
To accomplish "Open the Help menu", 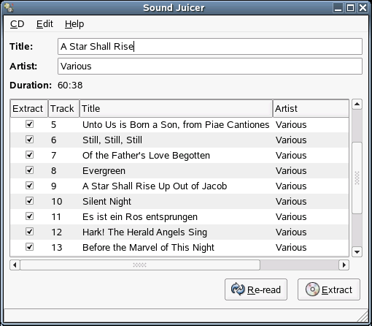I will click(74, 24).
